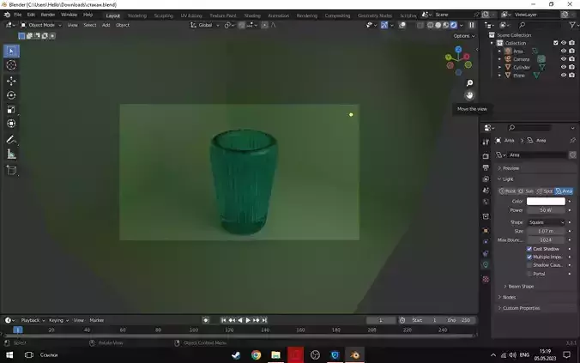Open the viewport Add menu
580x363 pixels.
point(106,25)
